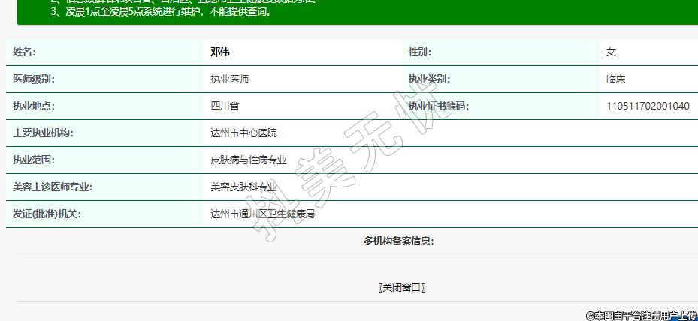Image resolution: width=698 pixels, height=321 pixels.
Task: Click the 多机构备案信息 heading
Action: point(399,241)
